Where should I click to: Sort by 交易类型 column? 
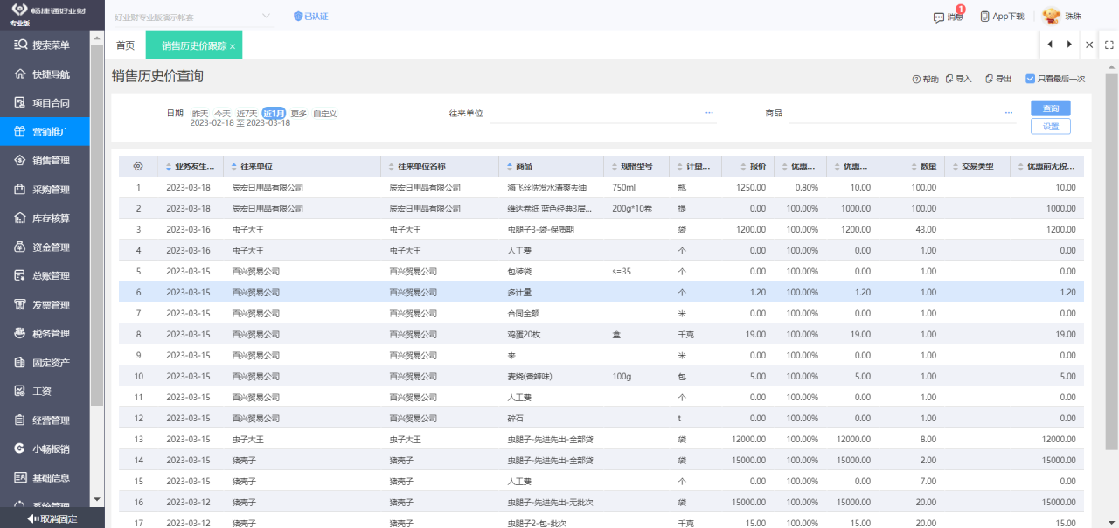click(x=977, y=166)
